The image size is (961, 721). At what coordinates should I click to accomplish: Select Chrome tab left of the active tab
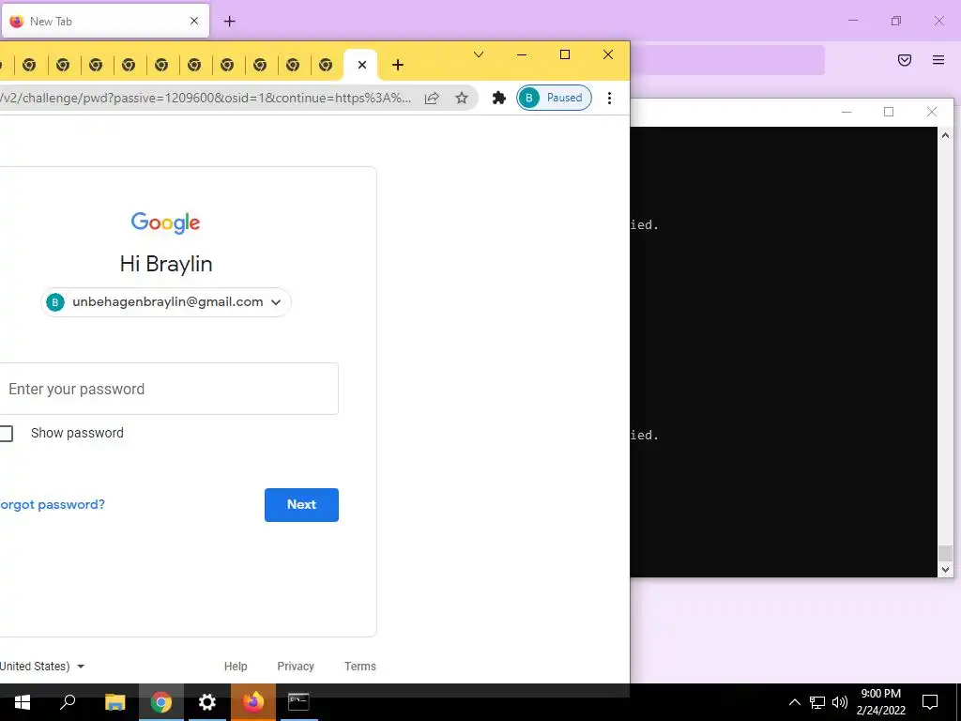click(x=326, y=65)
